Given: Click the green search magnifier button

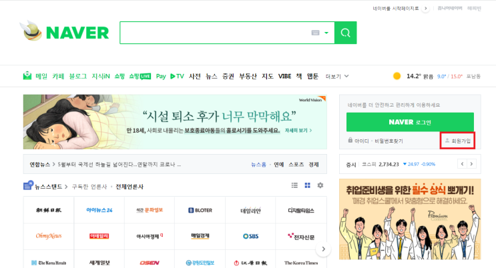Looking at the screenshot, I should point(345,33).
